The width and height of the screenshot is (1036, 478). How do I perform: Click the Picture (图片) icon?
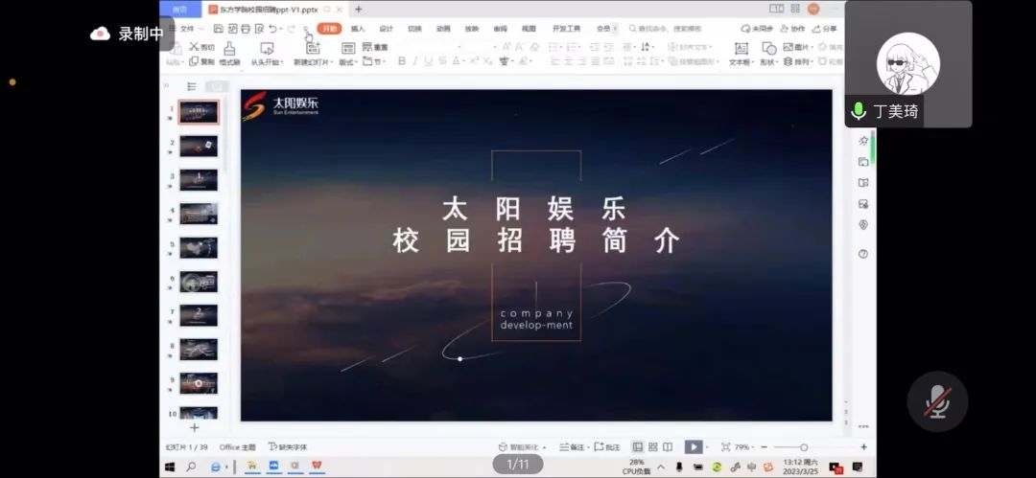coord(789,47)
